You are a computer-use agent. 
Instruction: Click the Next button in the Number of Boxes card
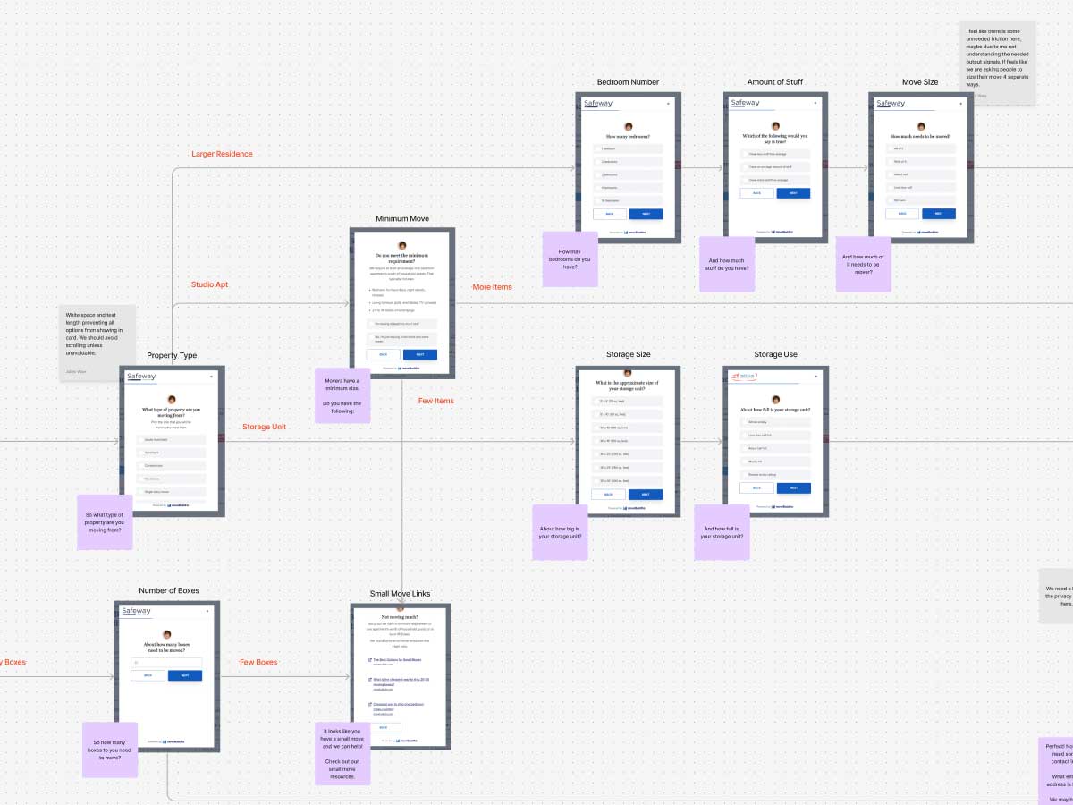coord(185,675)
